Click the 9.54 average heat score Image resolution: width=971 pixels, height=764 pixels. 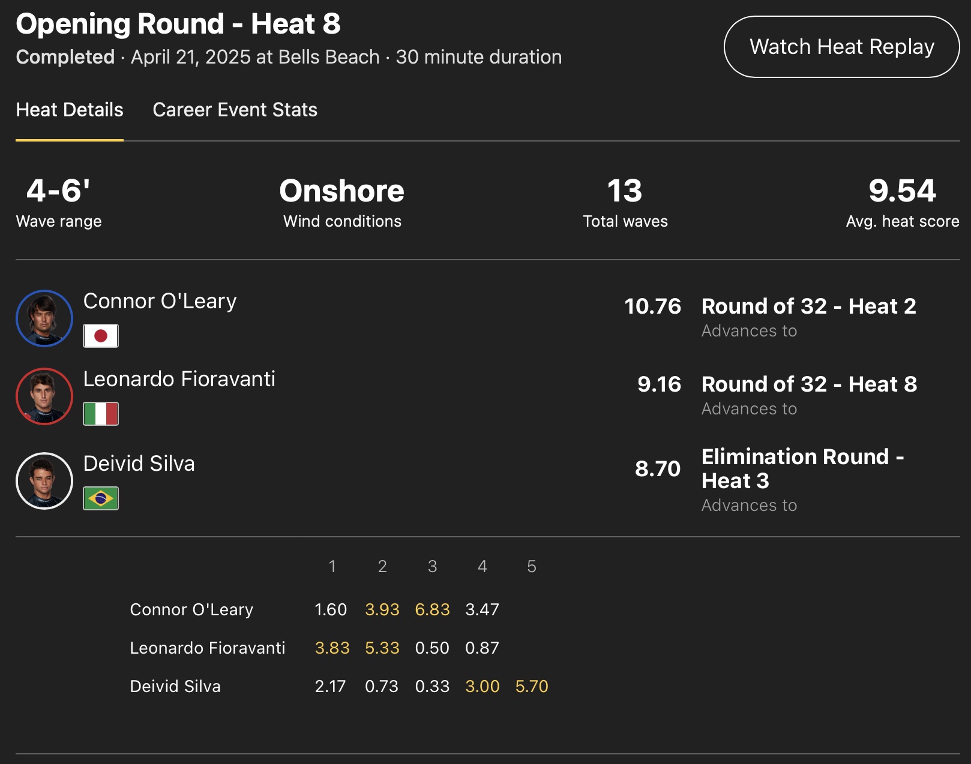coord(902,191)
